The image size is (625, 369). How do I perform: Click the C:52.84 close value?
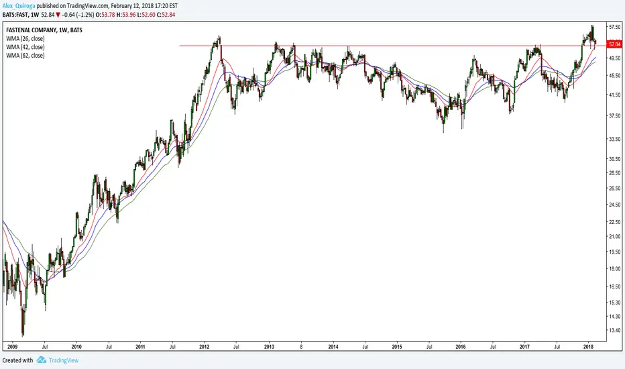(x=166, y=15)
